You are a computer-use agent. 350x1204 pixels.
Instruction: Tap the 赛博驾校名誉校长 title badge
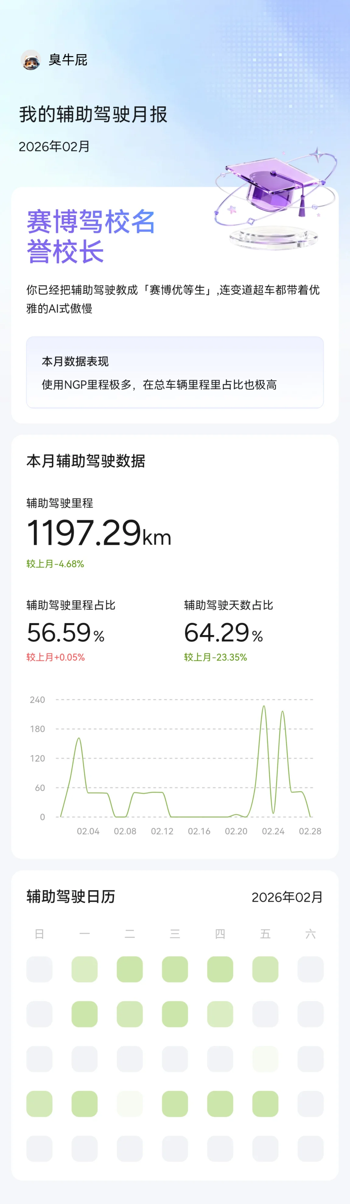coord(90,236)
